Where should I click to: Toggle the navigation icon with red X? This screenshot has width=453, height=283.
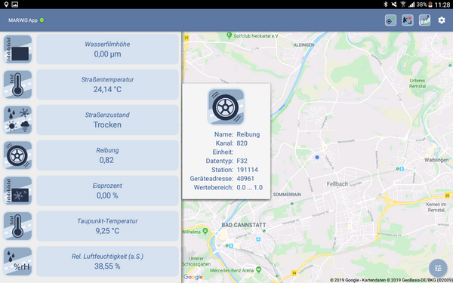tap(408, 20)
